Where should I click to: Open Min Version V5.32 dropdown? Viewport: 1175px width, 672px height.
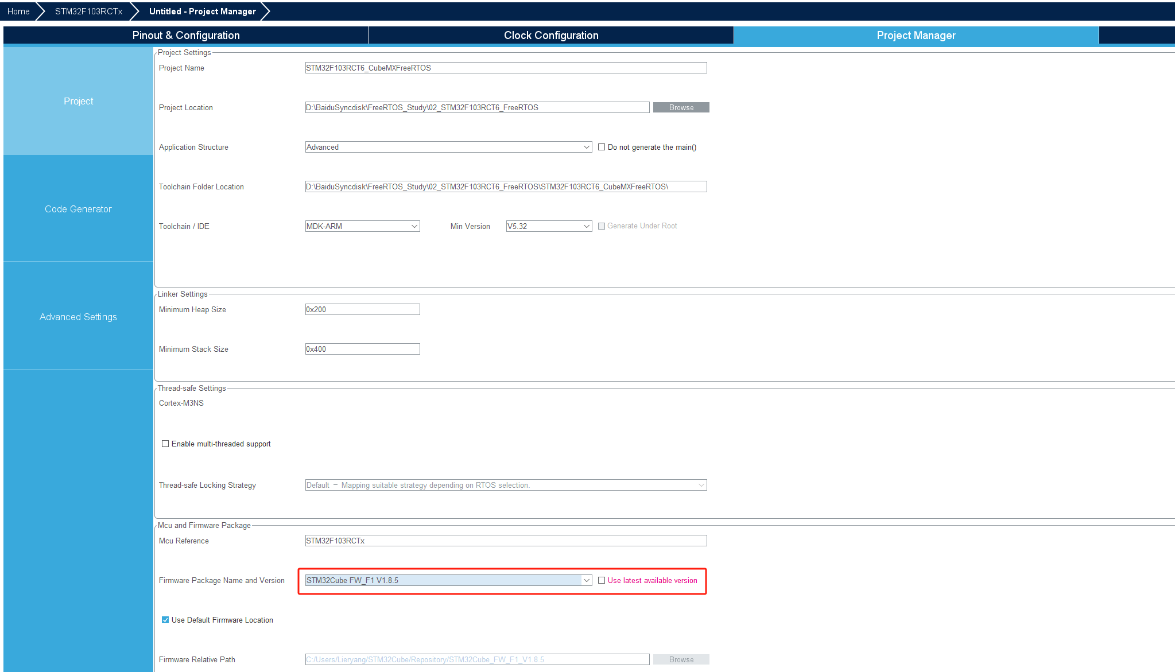(549, 226)
